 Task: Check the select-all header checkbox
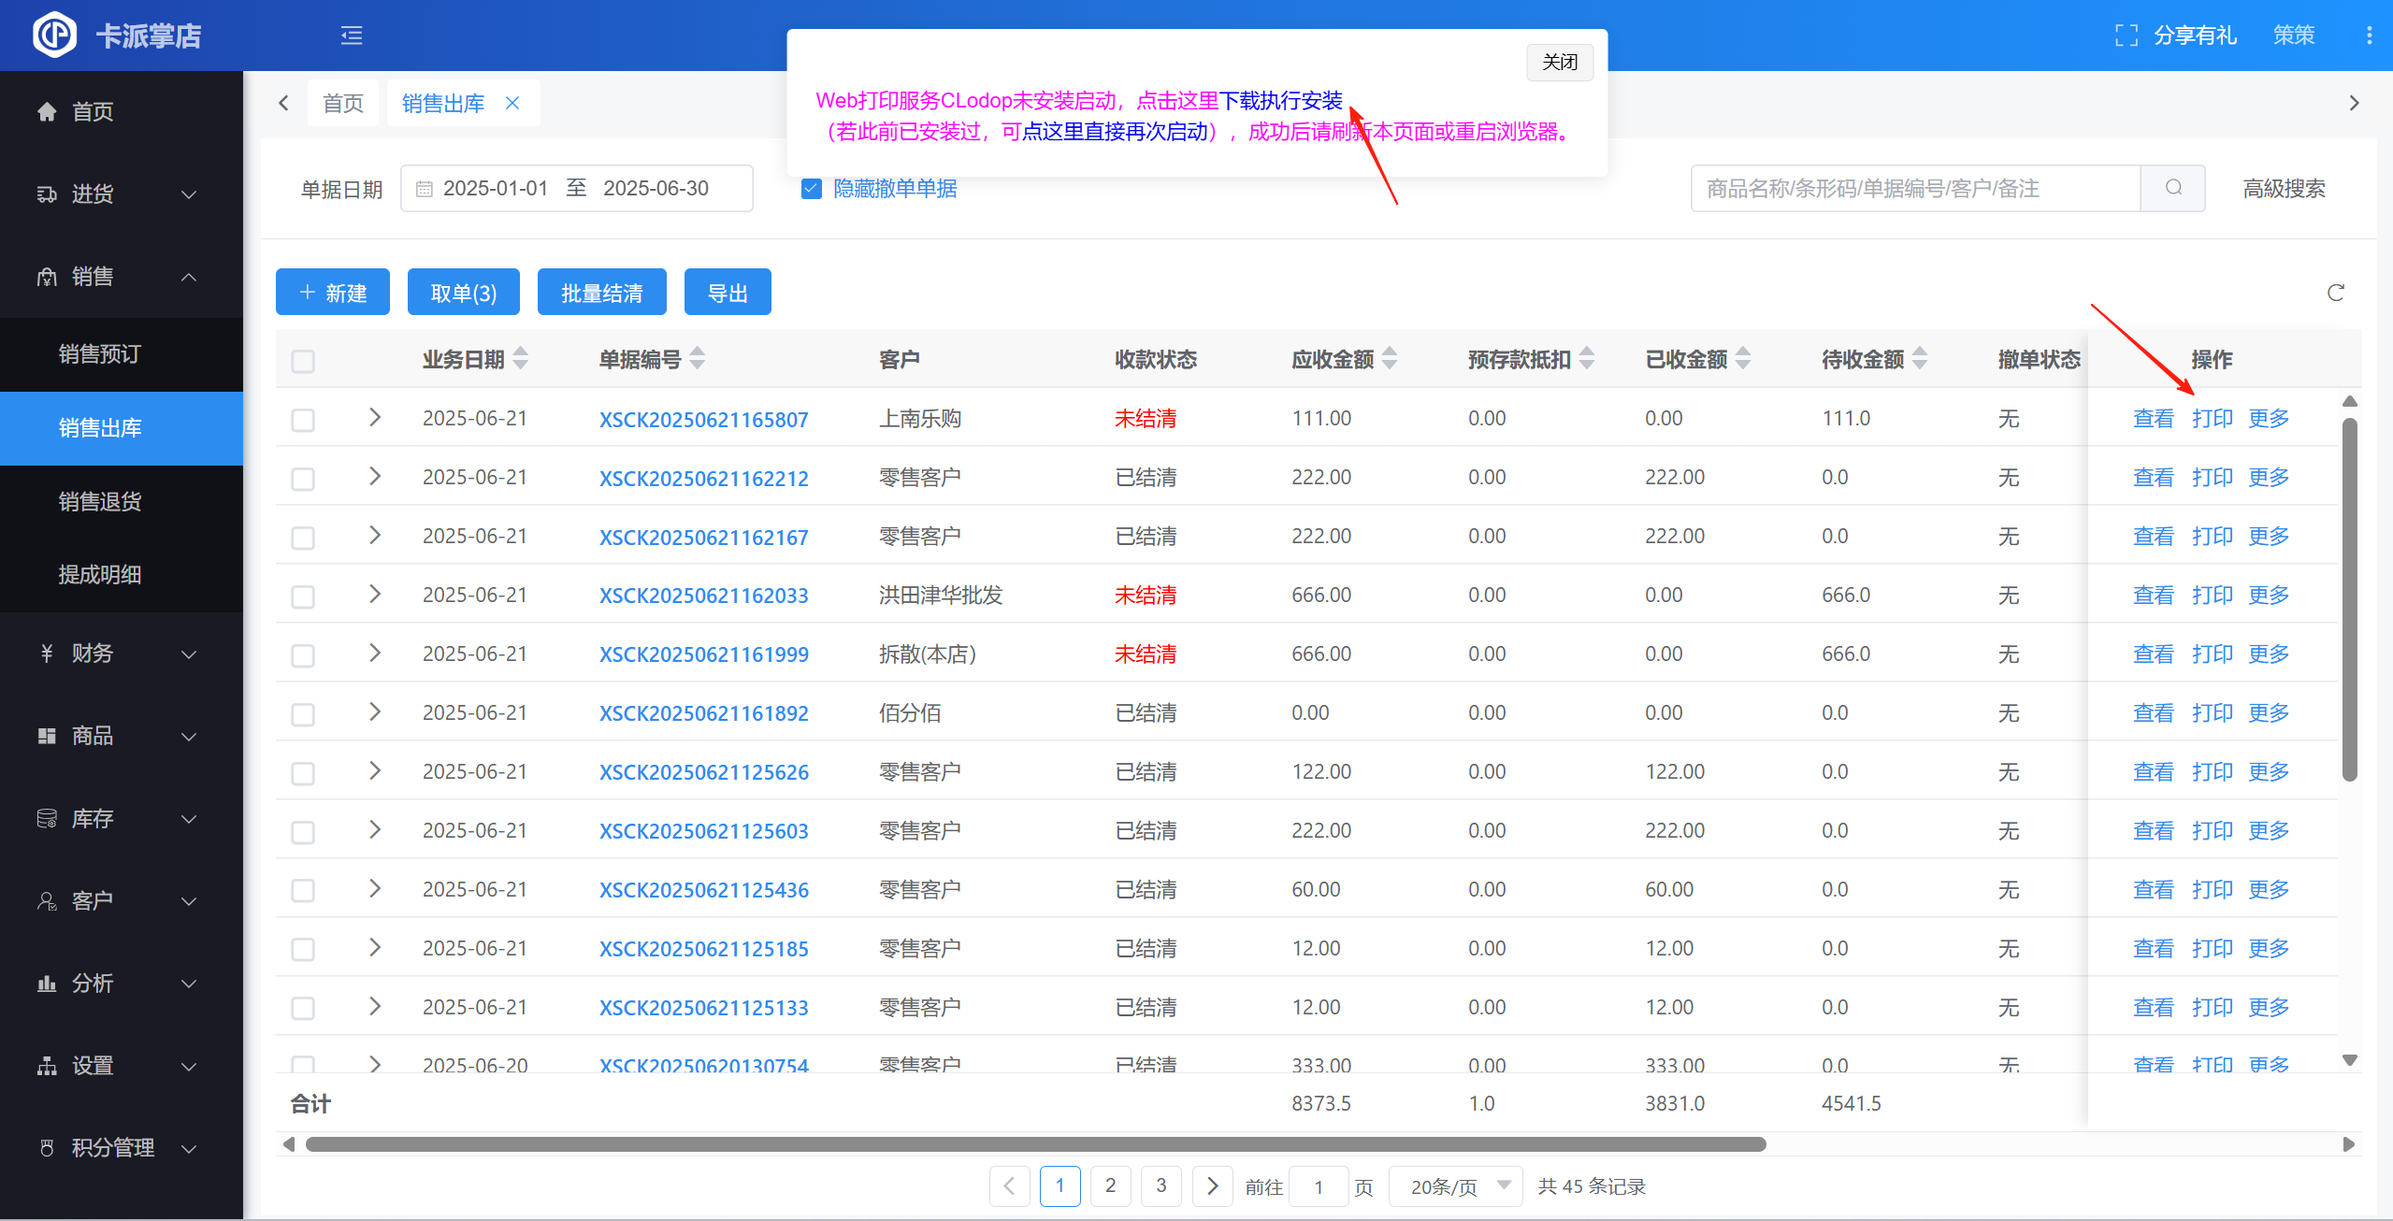[303, 361]
